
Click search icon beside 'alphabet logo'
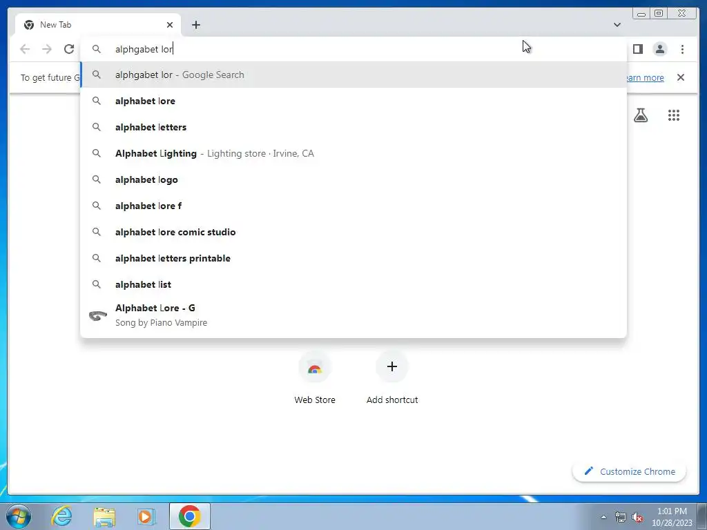(x=97, y=179)
